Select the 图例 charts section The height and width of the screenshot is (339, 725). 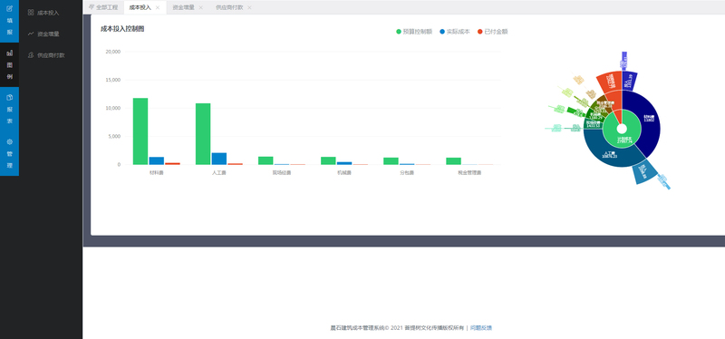[x=9, y=64]
